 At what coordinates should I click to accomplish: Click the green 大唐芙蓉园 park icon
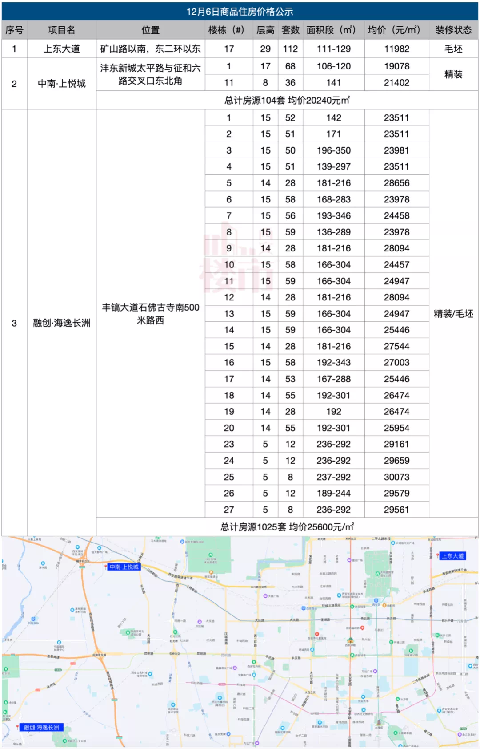click(x=395, y=733)
